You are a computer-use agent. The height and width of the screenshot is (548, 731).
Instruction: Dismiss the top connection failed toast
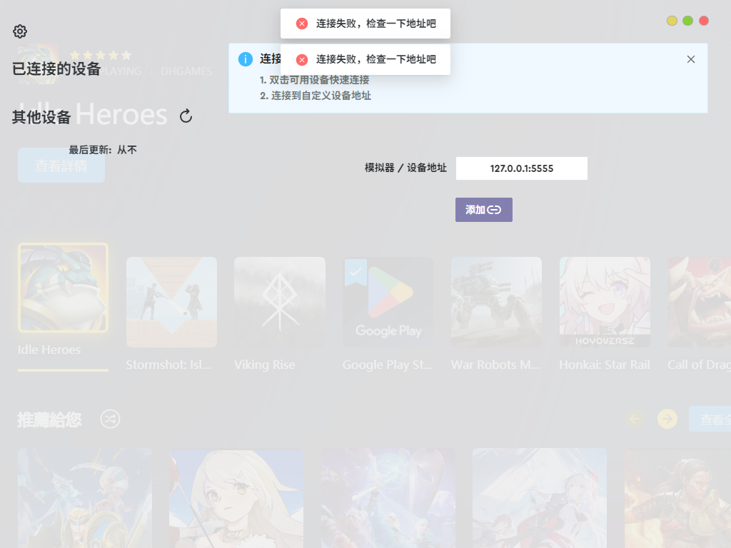point(365,24)
